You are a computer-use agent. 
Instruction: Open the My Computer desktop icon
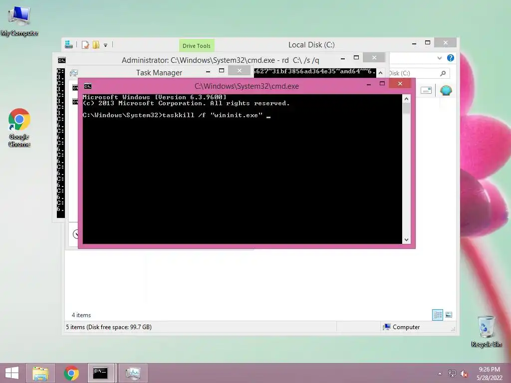coord(19,21)
